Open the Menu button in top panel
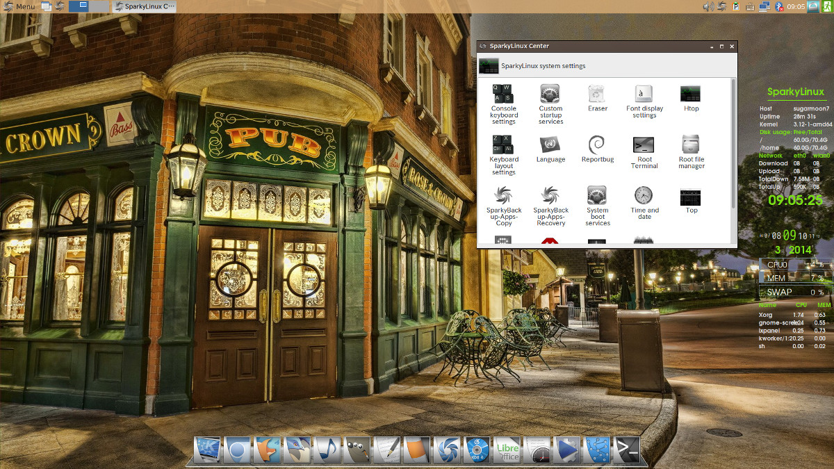Image resolution: width=834 pixels, height=469 pixels. [19, 6]
